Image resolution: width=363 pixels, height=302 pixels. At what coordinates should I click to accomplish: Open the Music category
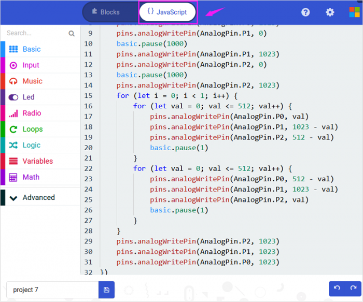pos(32,81)
